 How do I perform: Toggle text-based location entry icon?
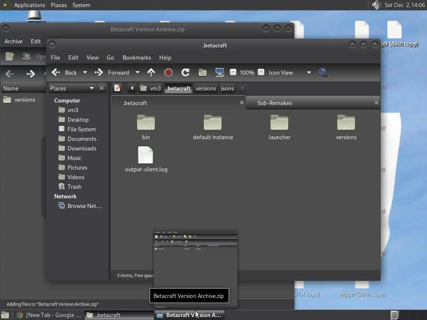117,88
